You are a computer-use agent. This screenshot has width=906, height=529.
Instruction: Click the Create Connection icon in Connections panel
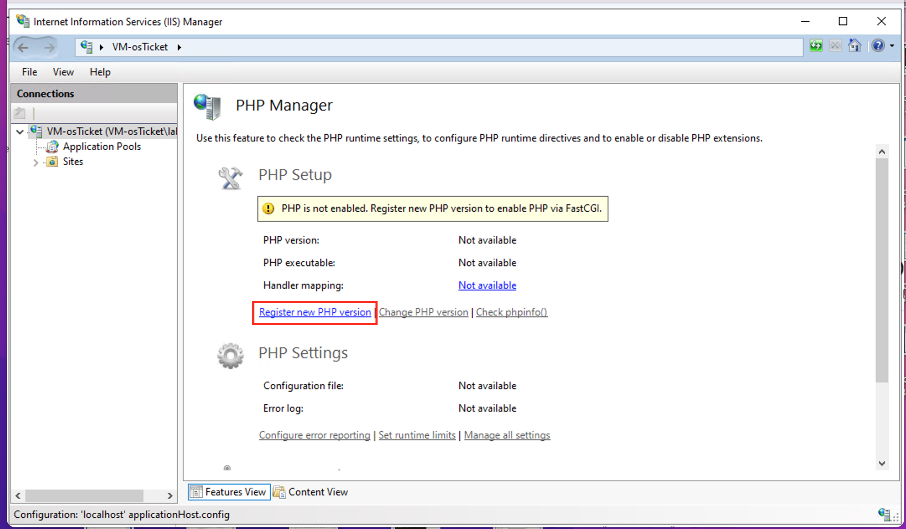click(x=20, y=113)
